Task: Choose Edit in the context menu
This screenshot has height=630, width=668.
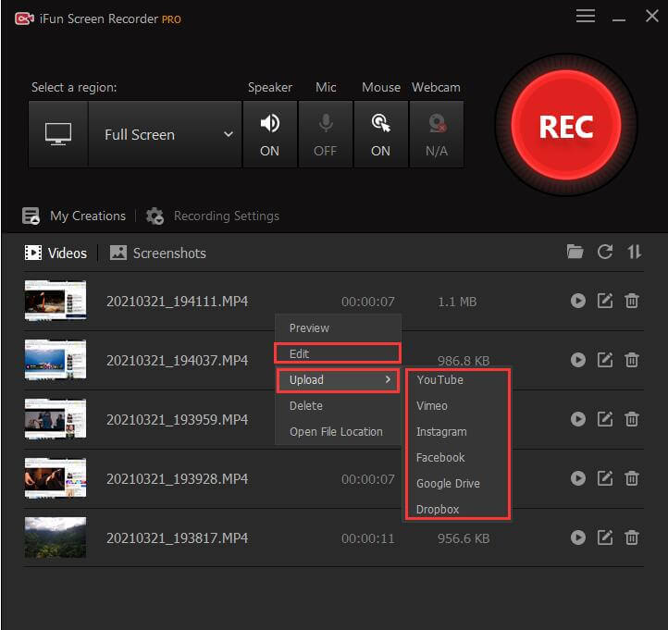Action: point(339,353)
